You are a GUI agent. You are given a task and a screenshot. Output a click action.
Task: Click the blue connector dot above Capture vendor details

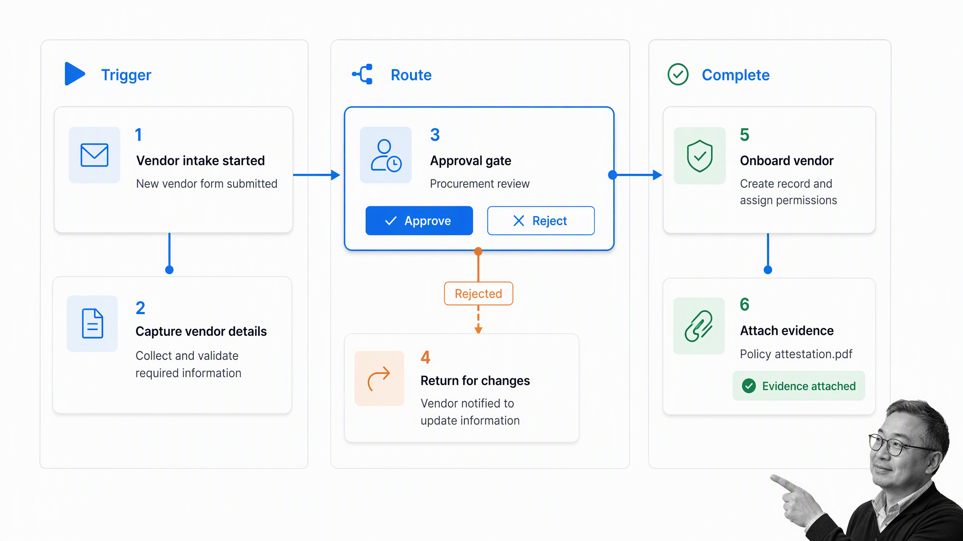click(x=169, y=270)
